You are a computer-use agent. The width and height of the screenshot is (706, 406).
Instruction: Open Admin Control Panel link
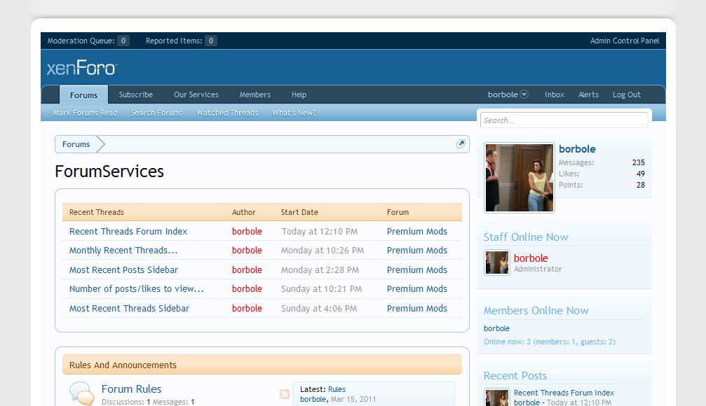click(625, 41)
